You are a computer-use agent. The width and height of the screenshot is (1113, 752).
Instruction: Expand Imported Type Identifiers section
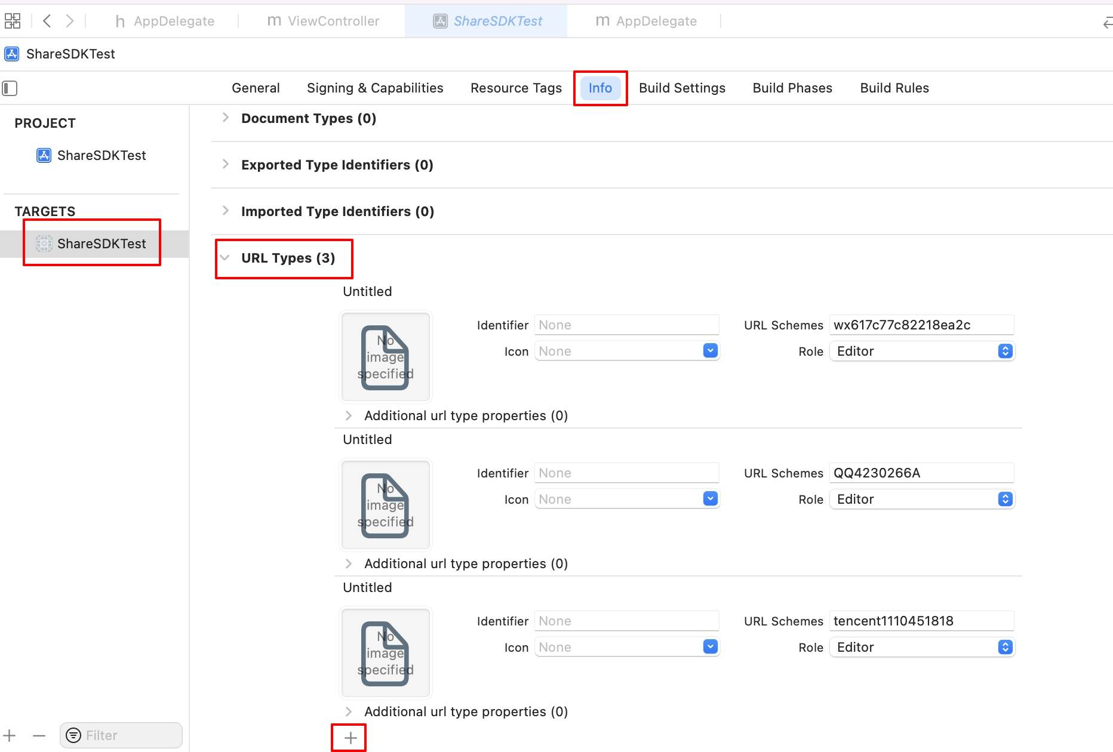(x=225, y=211)
